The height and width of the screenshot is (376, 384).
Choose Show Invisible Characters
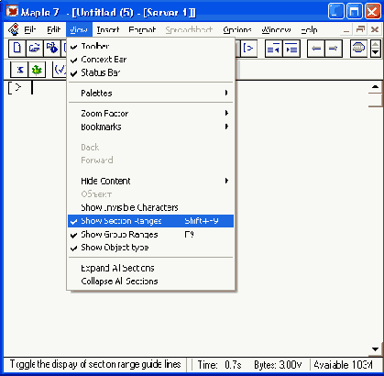click(x=150, y=207)
